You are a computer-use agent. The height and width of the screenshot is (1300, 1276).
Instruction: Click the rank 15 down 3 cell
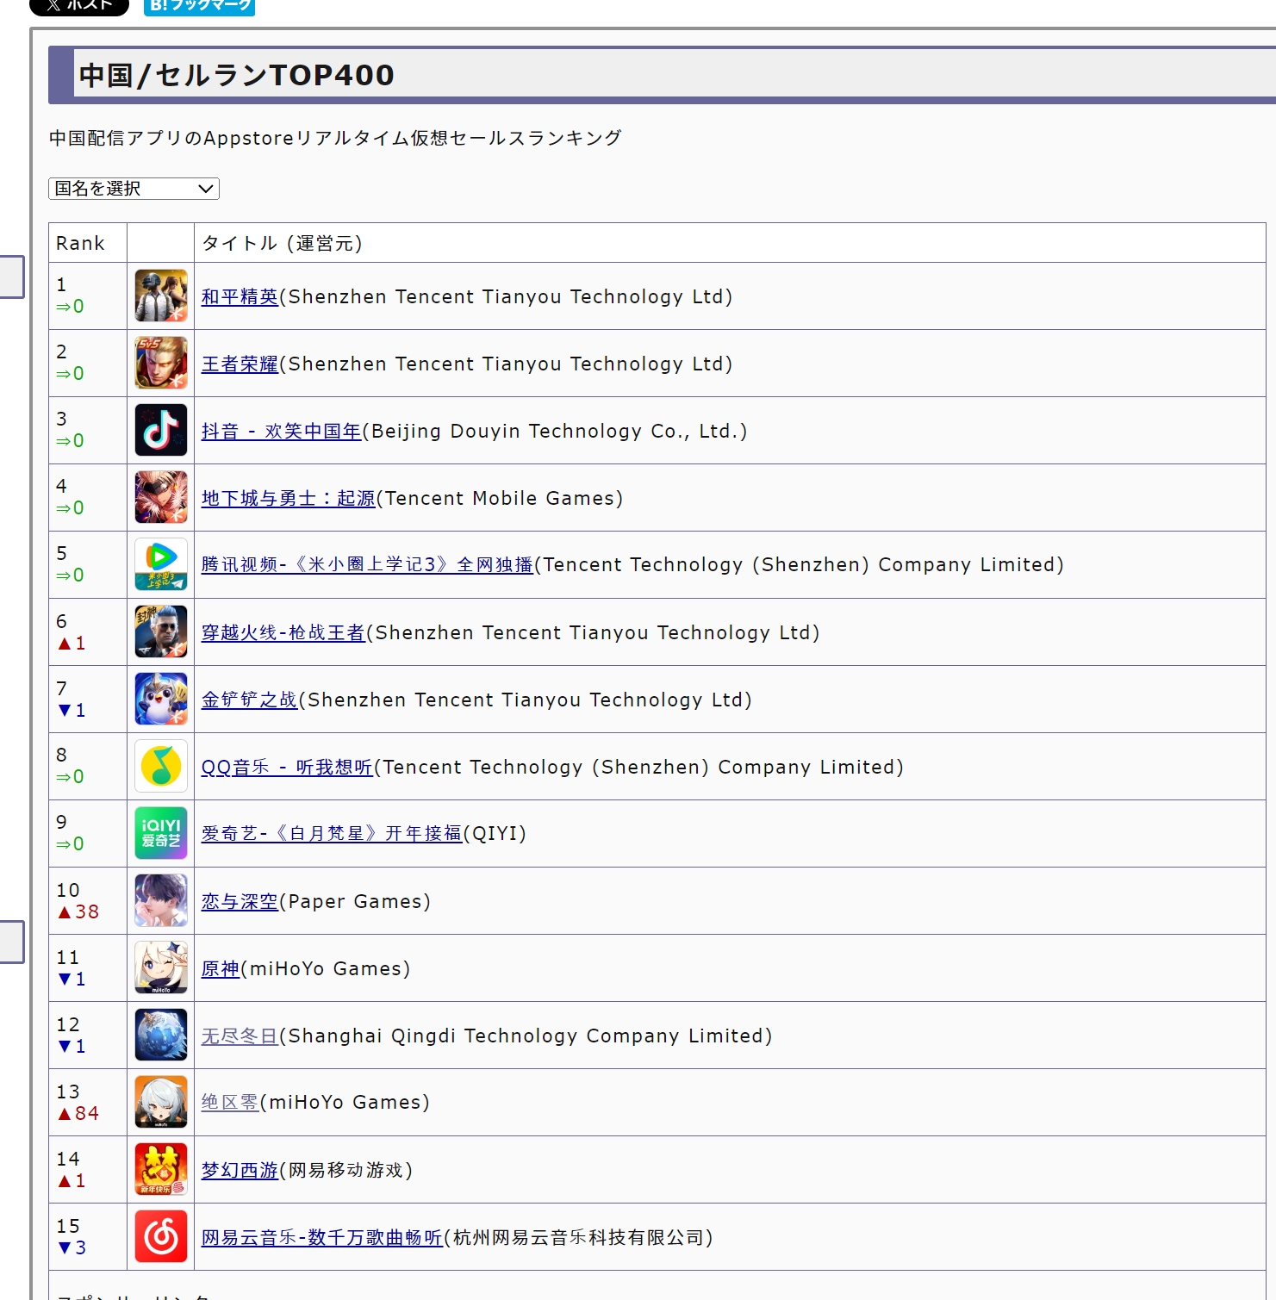(x=88, y=1237)
